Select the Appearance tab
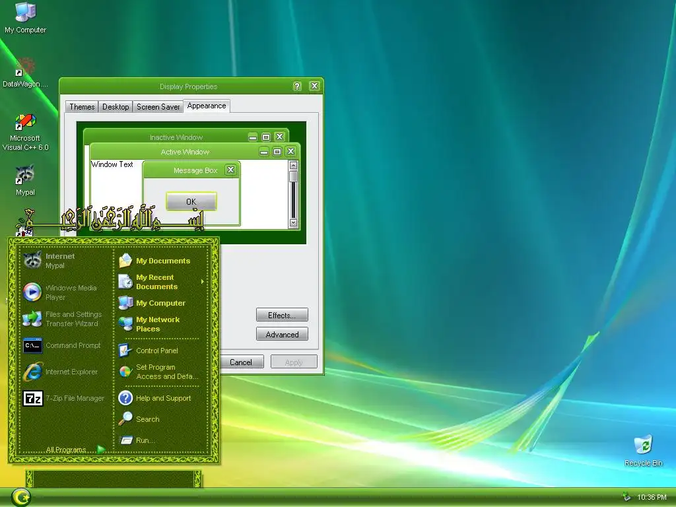The image size is (676, 507). (207, 106)
